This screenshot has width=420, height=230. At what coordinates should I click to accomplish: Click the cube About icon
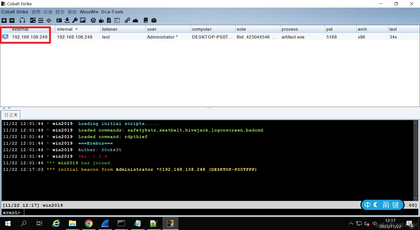tap(154, 20)
